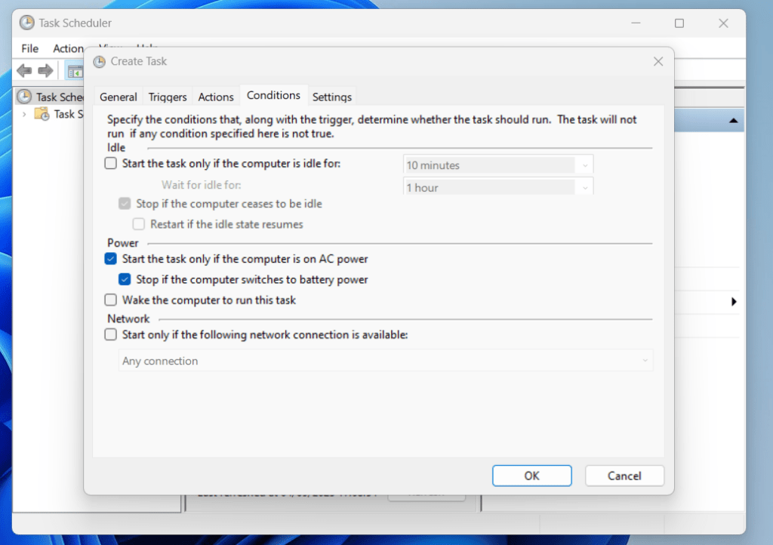
Task: Confirm the task with OK
Action: coord(531,476)
